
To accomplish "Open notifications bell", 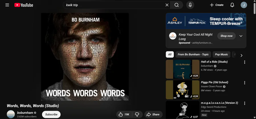I will (x=232, y=5).
